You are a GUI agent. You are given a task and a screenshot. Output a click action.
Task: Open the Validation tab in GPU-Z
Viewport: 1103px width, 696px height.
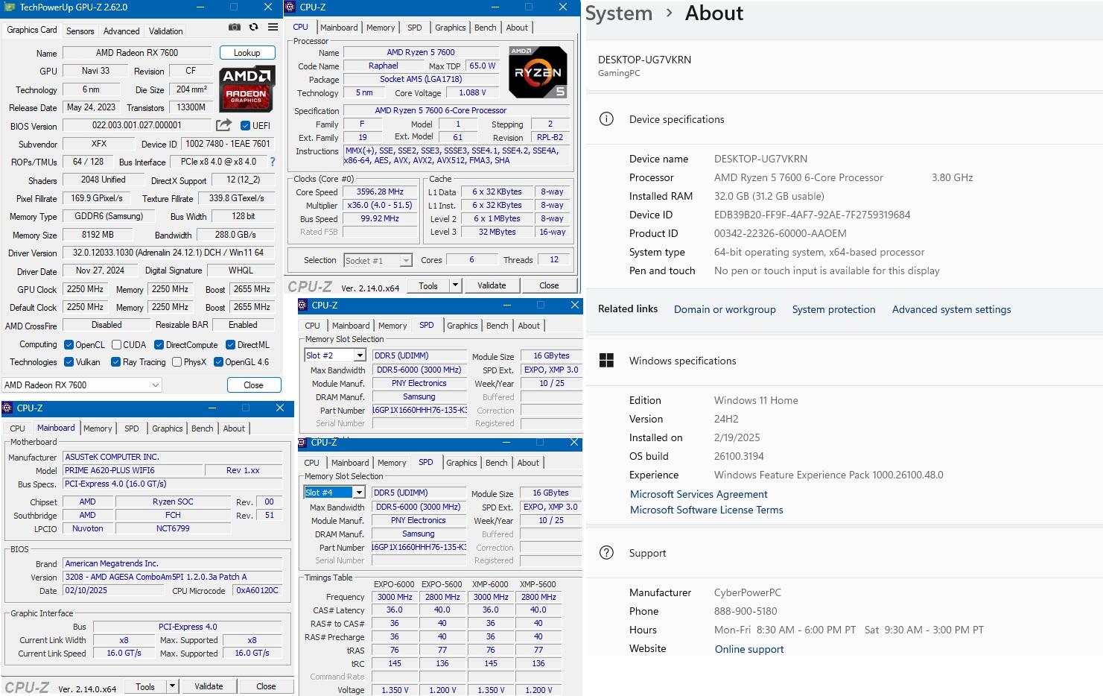point(165,31)
